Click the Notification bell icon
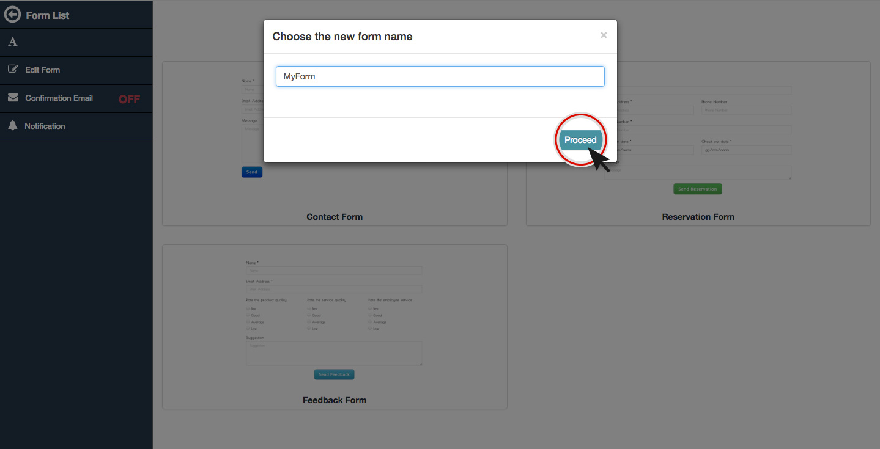The image size is (880, 449). [x=13, y=126]
